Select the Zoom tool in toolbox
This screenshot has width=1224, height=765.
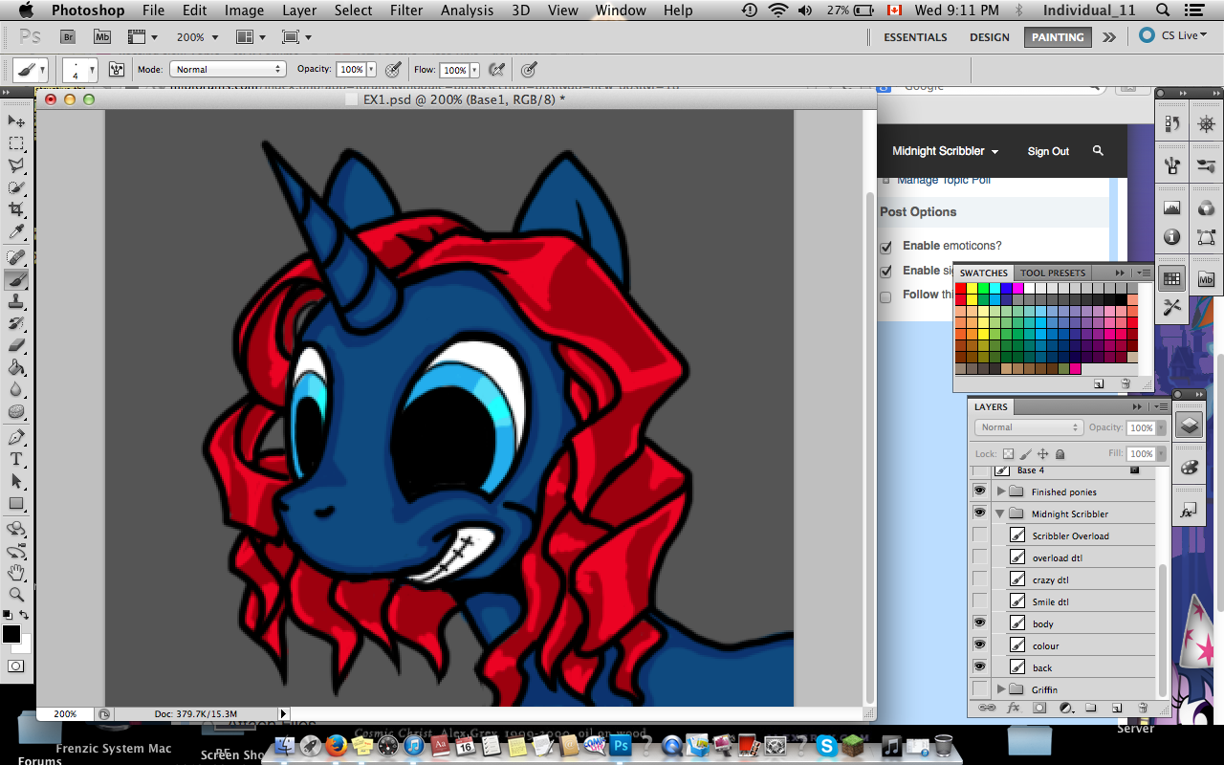coord(16,595)
